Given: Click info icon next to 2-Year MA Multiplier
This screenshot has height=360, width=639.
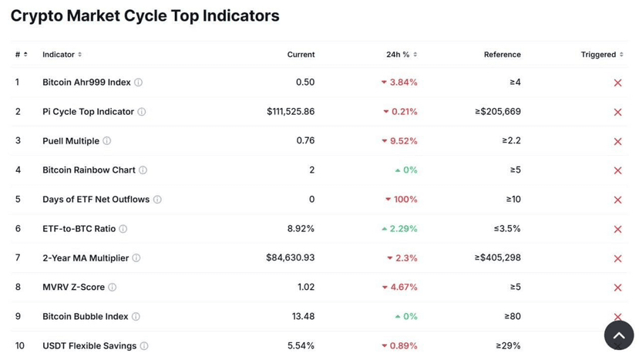Looking at the screenshot, I should (136, 258).
